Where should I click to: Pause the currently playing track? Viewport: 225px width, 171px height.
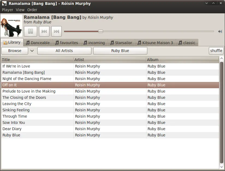click(x=31, y=31)
